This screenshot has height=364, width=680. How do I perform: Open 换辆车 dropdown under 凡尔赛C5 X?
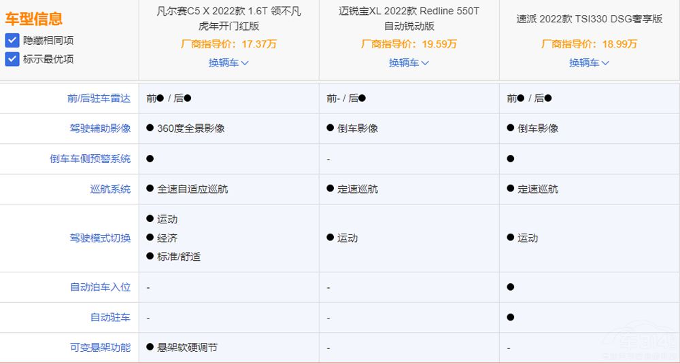click(228, 62)
